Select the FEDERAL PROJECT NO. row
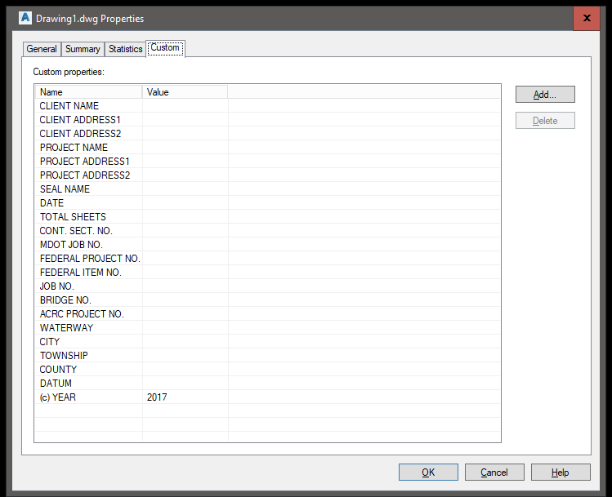The height and width of the screenshot is (497, 612). coord(267,259)
